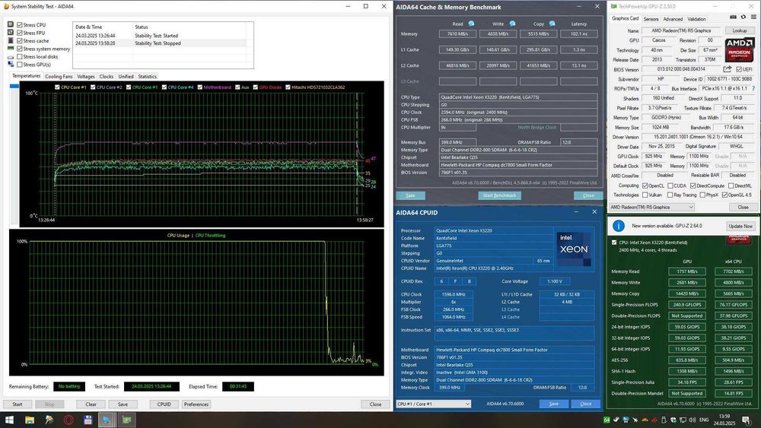Uncheck the CPU Intel Xeon X3220 benchmark checkbox

(x=615, y=243)
